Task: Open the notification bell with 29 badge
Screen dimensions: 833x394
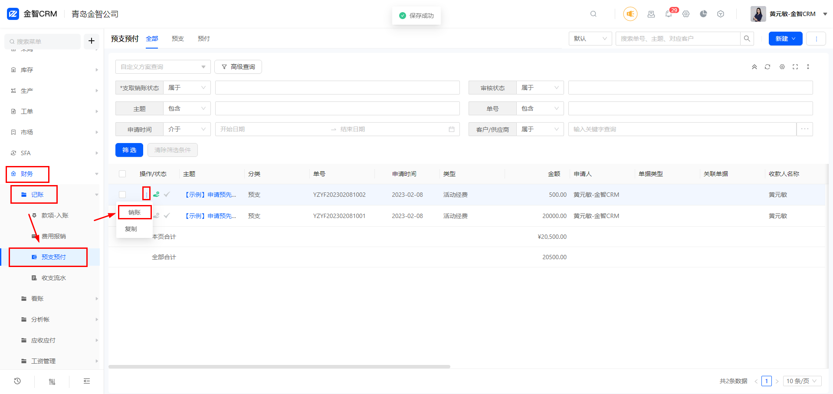Action: [669, 14]
